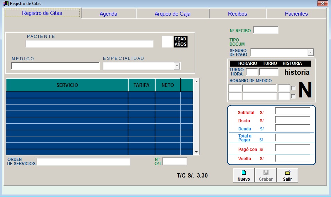Click the Servicio column header
The width and height of the screenshot is (331, 197).
coord(67,85)
